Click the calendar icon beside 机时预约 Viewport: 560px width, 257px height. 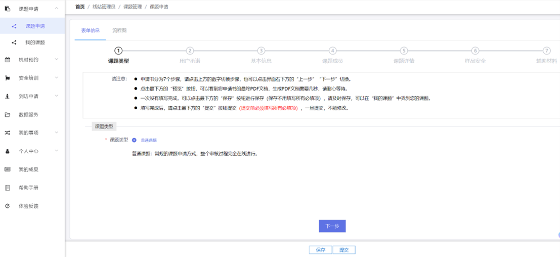[8, 60]
